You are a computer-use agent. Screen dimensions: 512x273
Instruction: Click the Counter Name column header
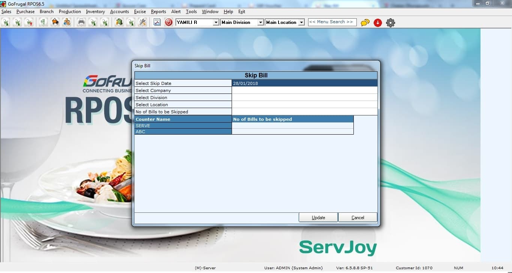tap(183, 119)
